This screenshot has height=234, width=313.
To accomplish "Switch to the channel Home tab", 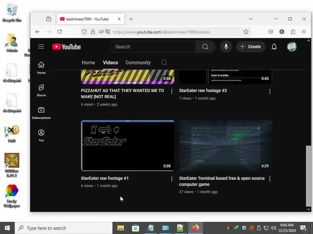I will (x=88, y=62).
